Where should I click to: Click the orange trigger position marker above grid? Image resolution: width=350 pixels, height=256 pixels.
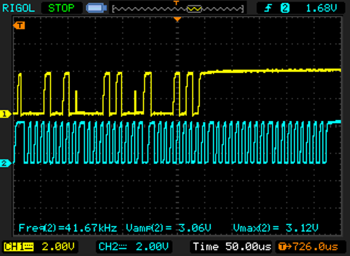[x=177, y=19]
